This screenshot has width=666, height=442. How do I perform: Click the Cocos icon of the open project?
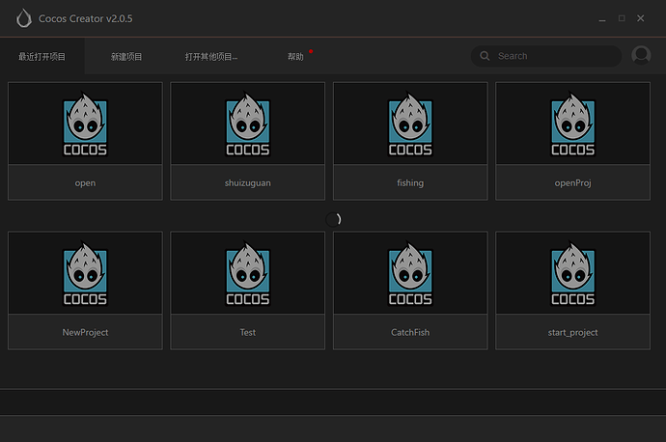point(85,124)
